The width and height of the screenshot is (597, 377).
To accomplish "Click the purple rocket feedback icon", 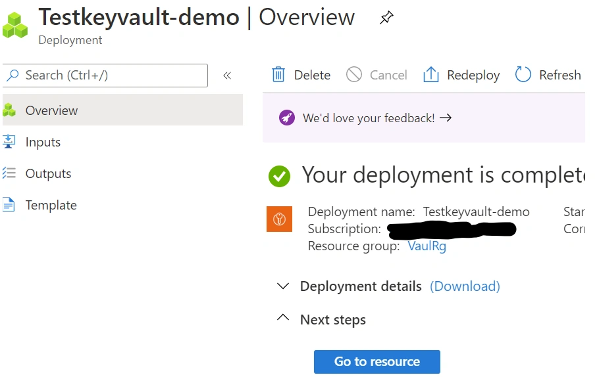I will click(x=287, y=118).
